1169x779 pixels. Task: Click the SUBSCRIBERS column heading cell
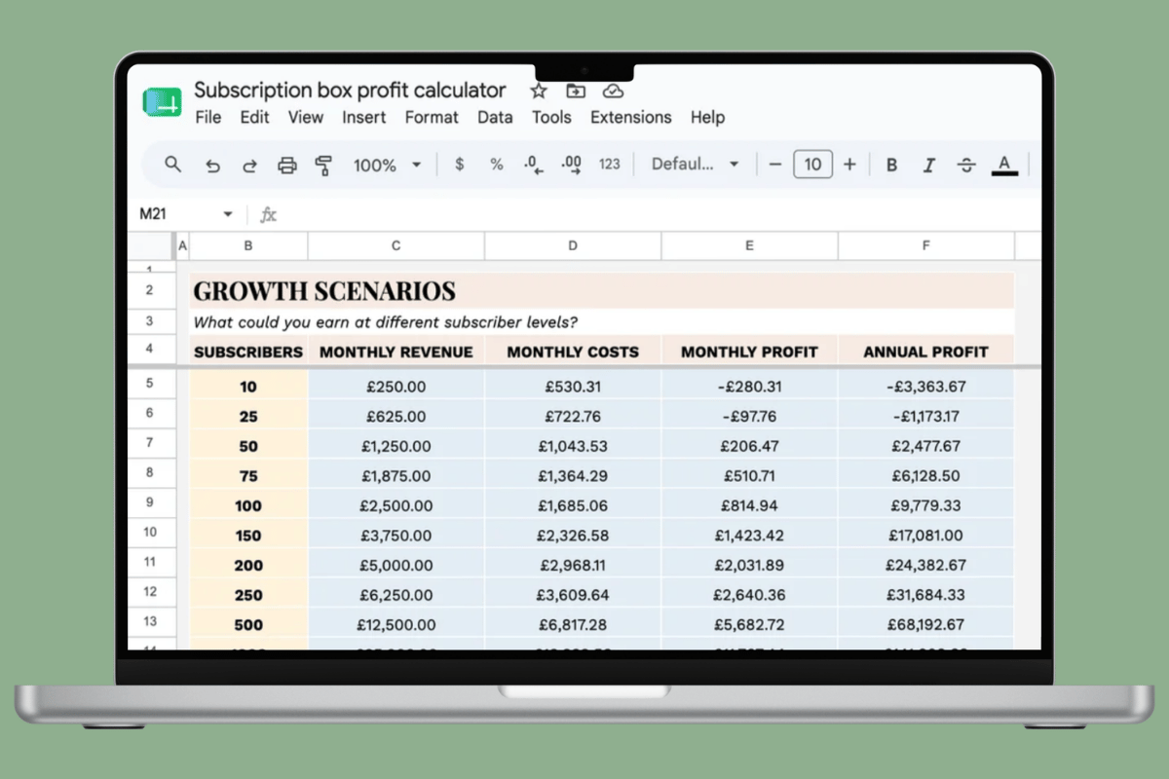tap(248, 352)
